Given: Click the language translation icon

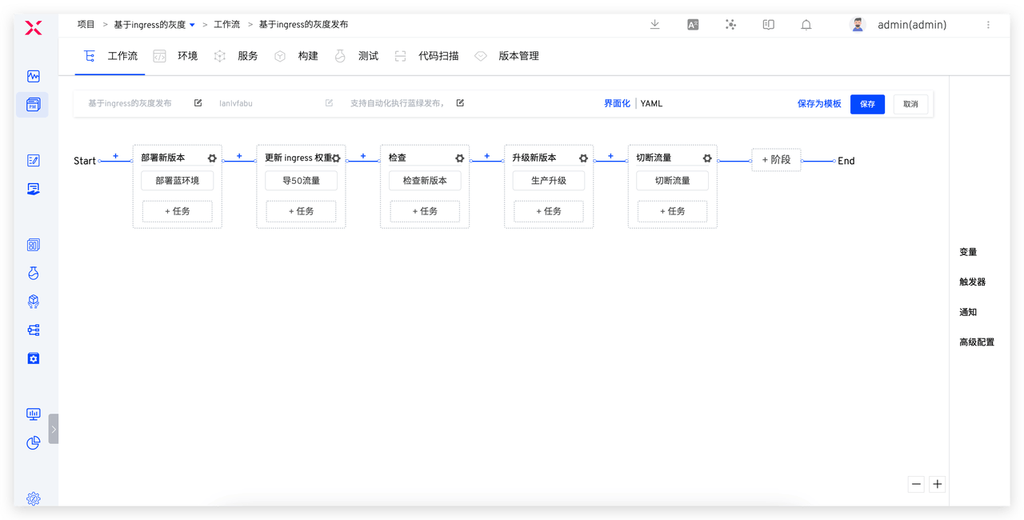Looking at the screenshot, I should coord(693,25).
